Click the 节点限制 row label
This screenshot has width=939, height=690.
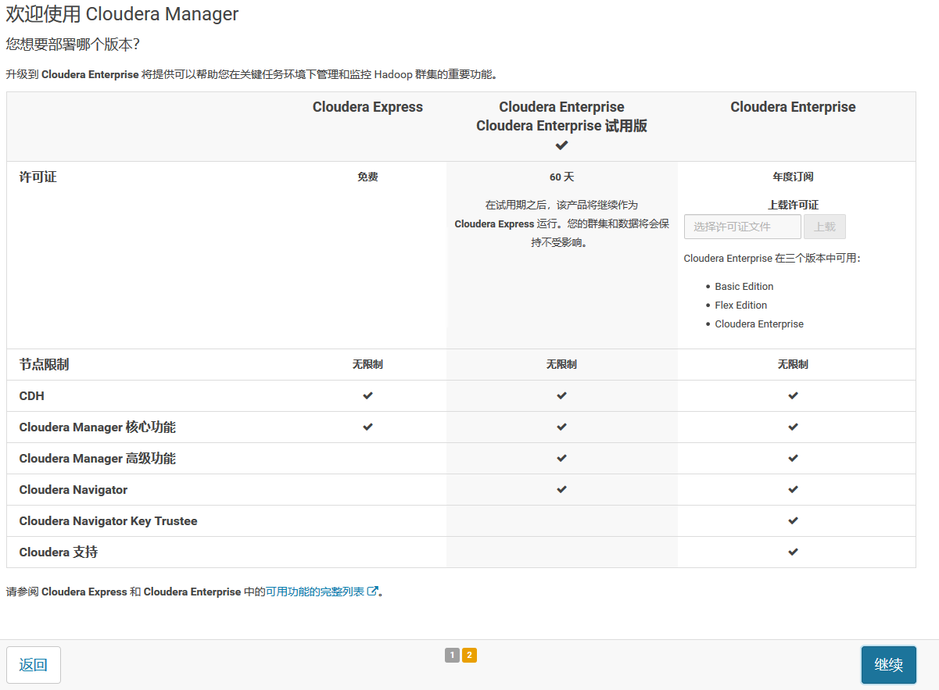pos(44,365)
